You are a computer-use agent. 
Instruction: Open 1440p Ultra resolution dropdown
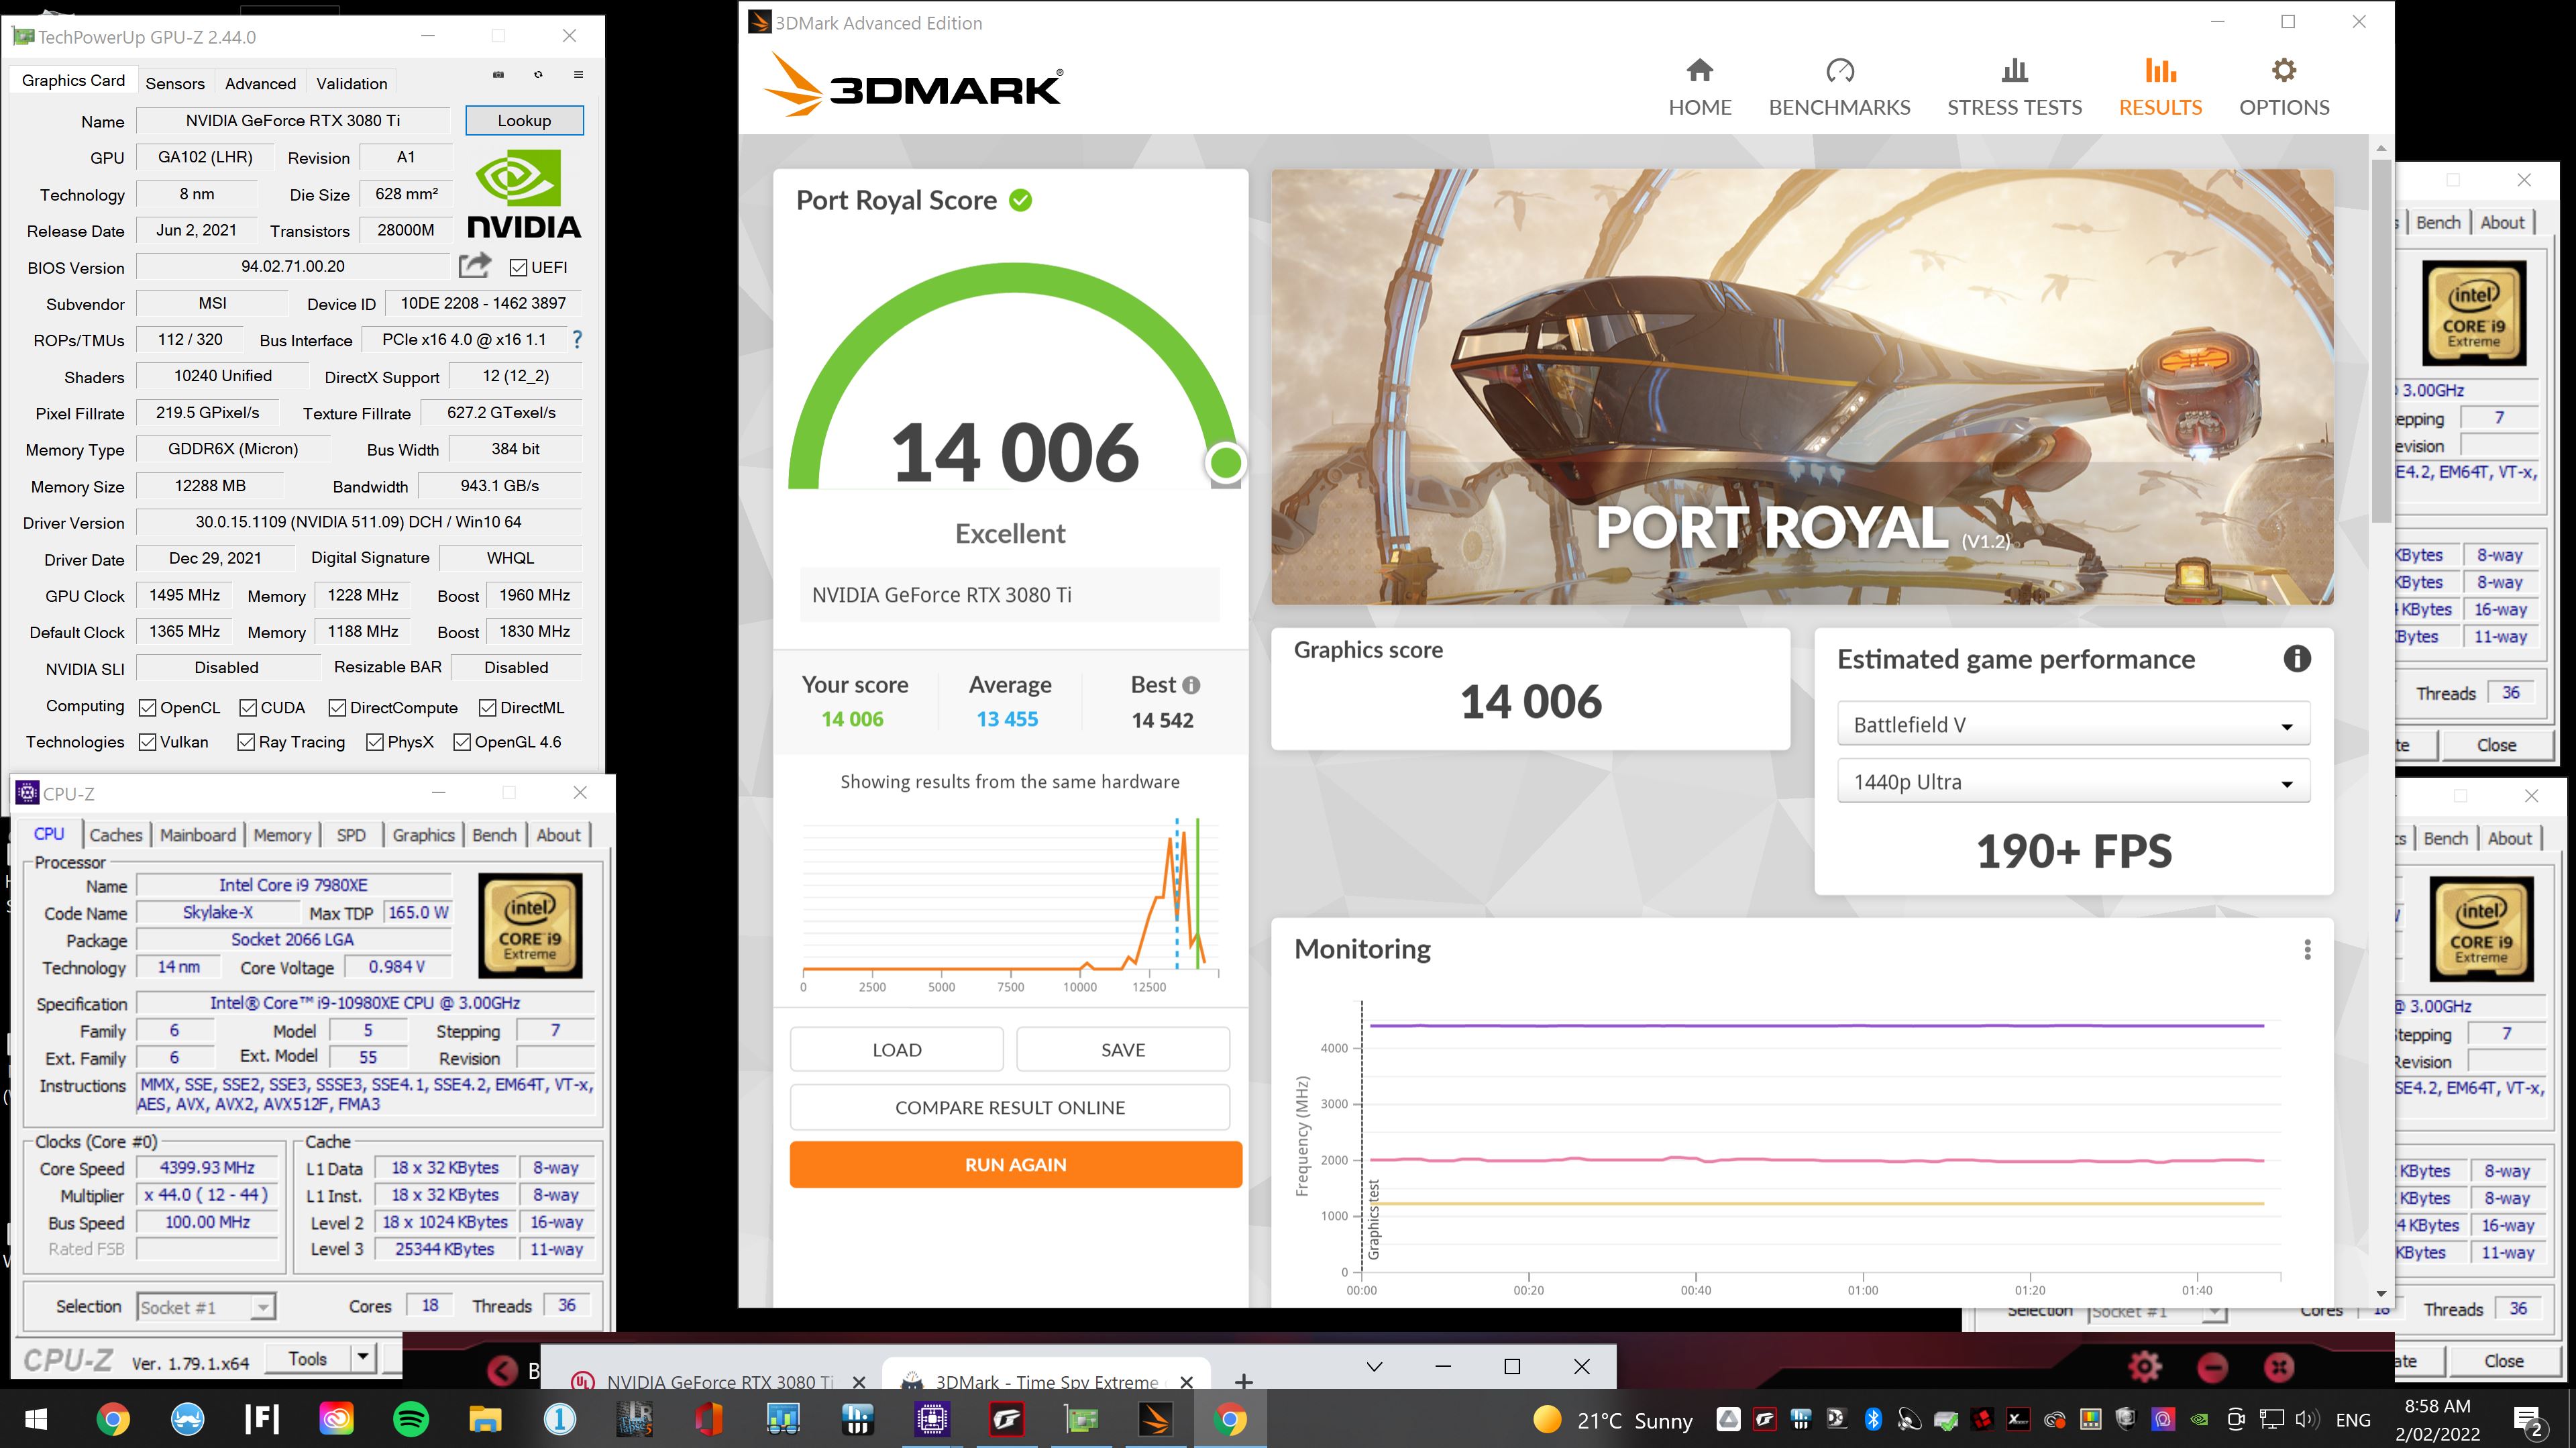point(2073,782)
